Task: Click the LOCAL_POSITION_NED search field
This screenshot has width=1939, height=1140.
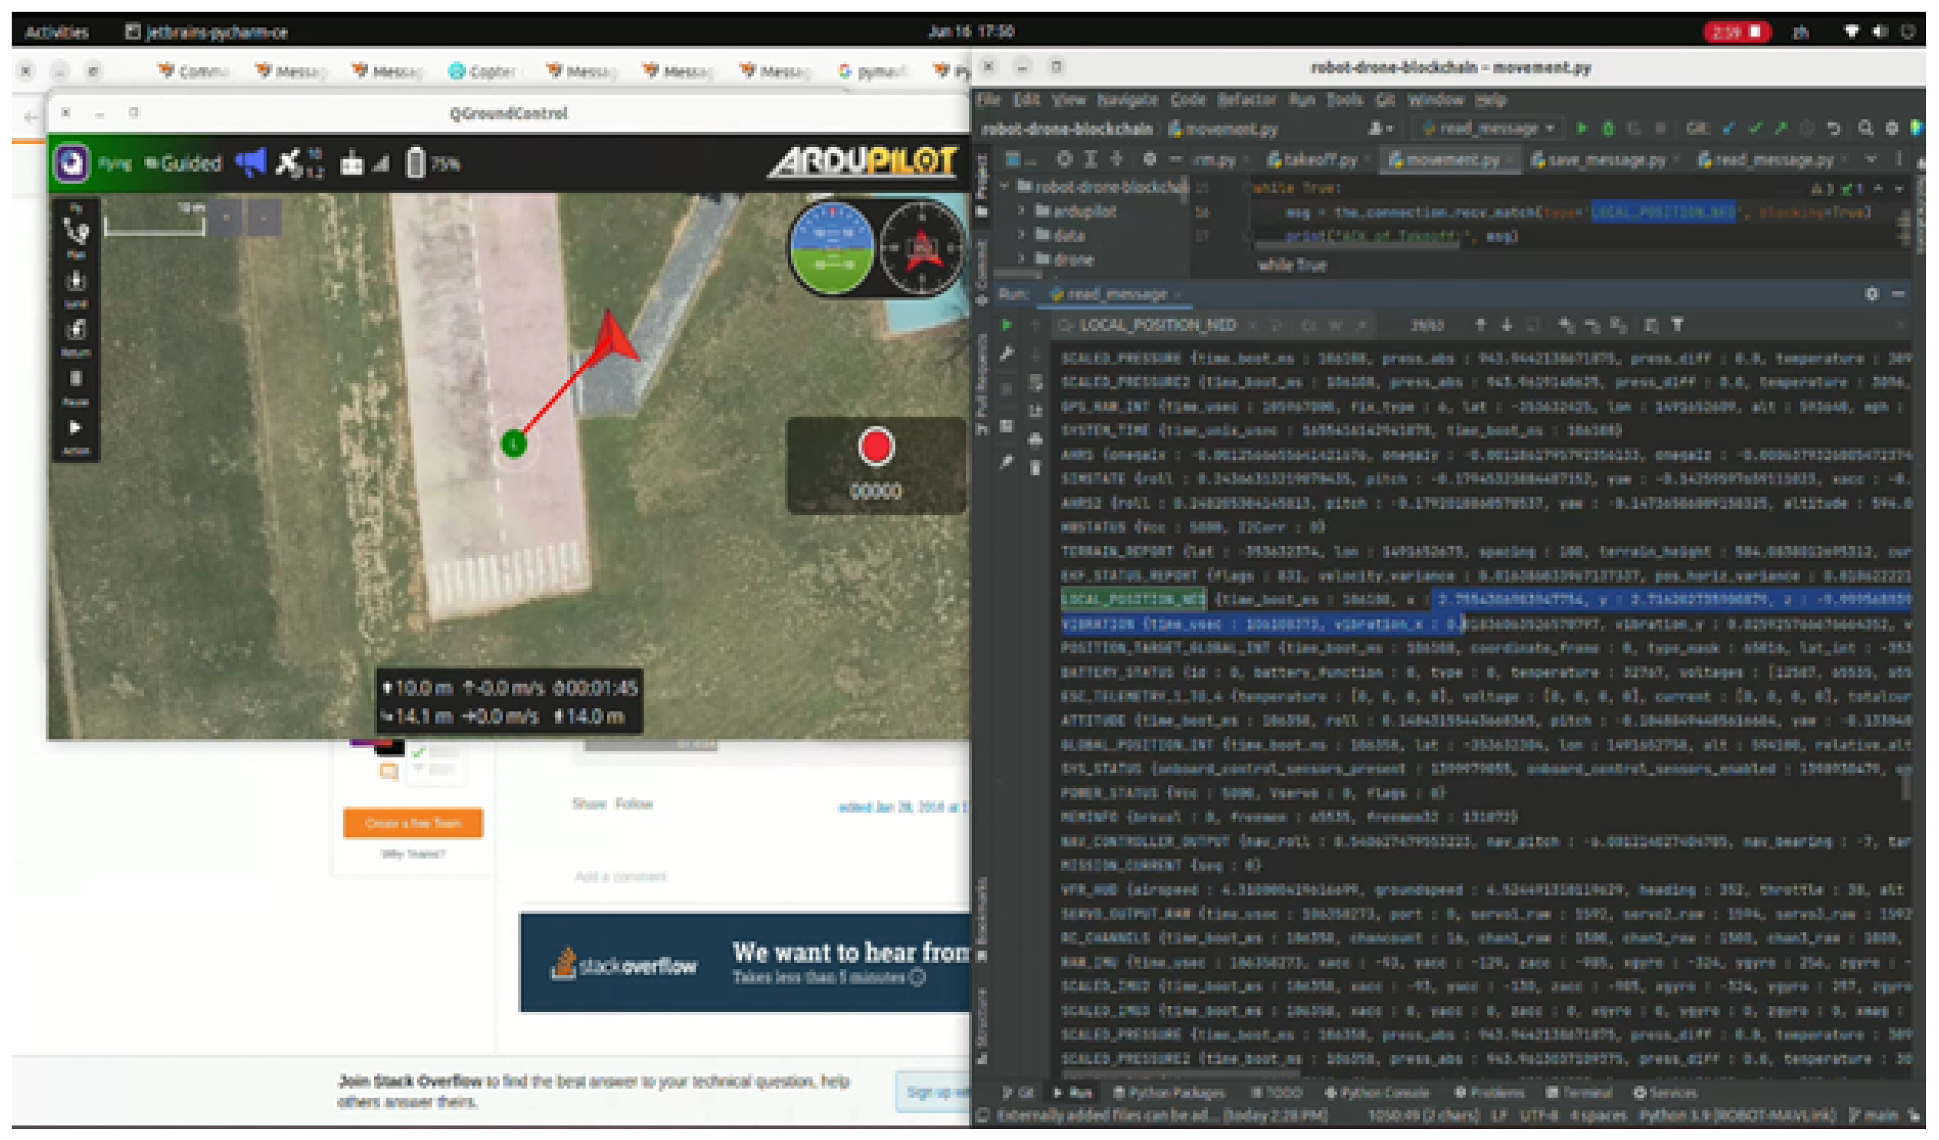Action: (x=1158, y=325)
